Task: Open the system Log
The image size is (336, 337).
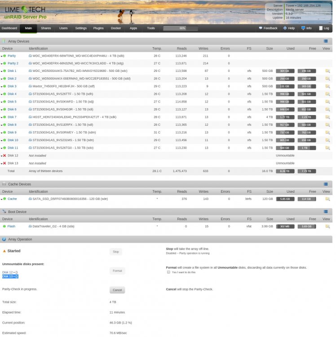Action: coord(324,28)
